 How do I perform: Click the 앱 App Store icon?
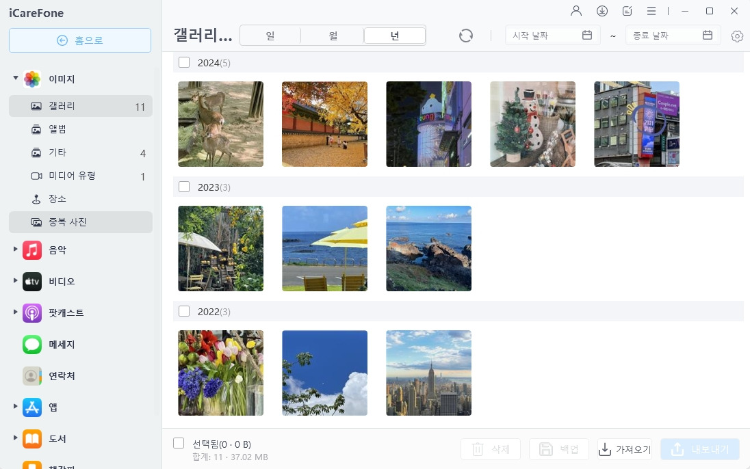pyautogui.click(x=32, y=407)
